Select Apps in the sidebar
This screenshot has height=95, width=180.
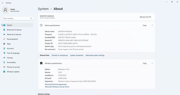click(17, 44)
